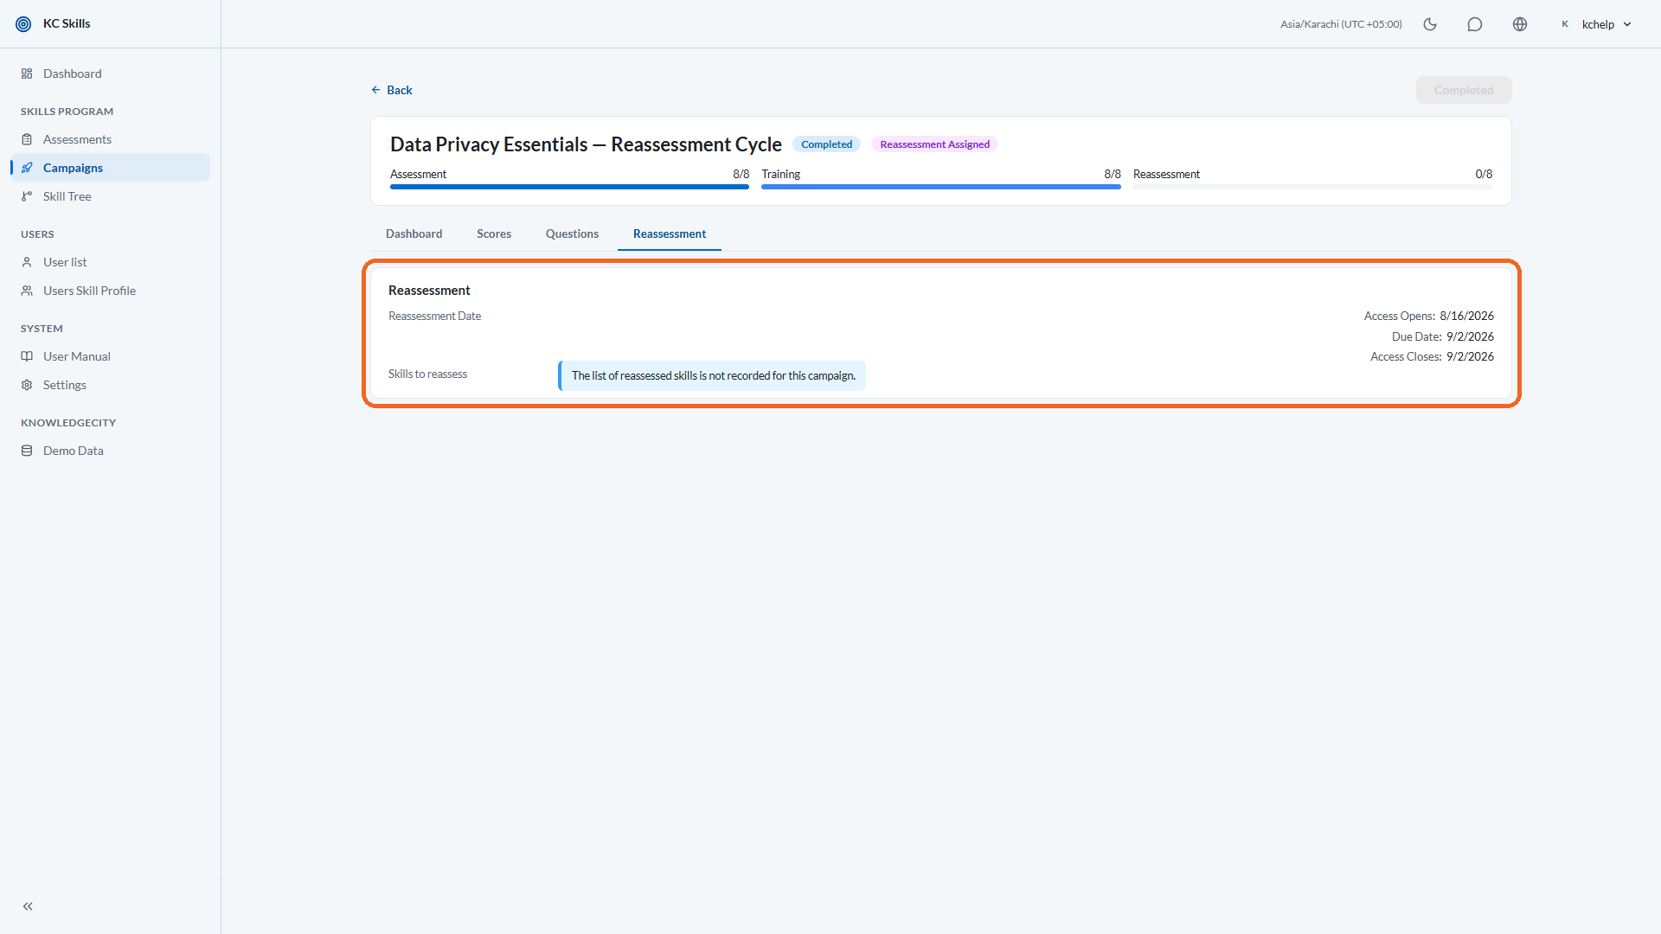1661x934 pixels.
Task: Click the kchelp avatar icon
Action: [x=1565, y=24]
